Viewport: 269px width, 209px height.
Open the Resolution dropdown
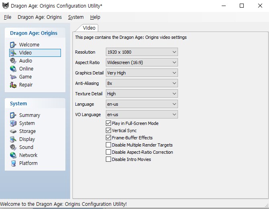[x=142, y=52]
